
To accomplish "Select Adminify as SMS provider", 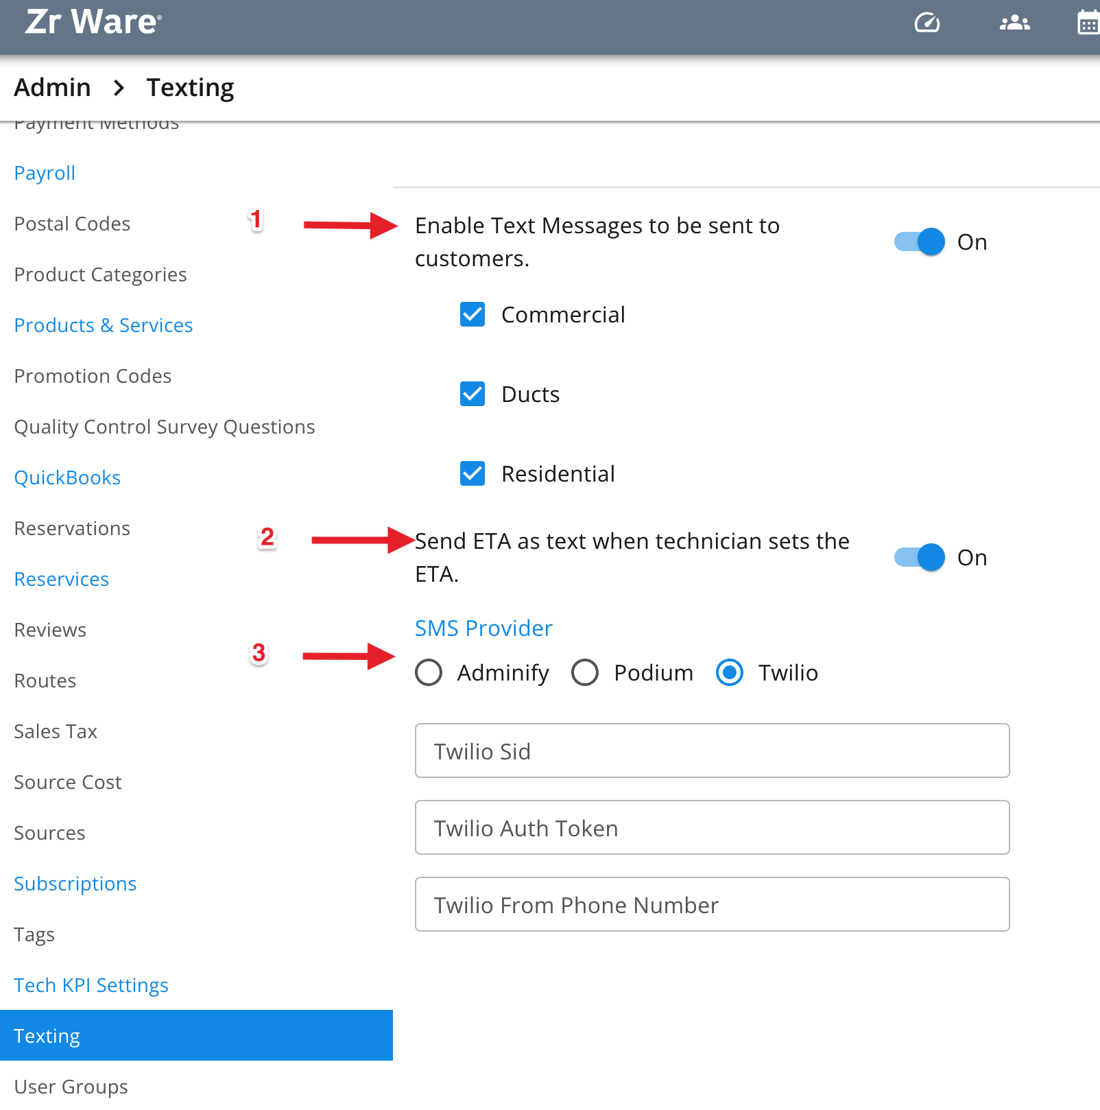I will (429, 672).
